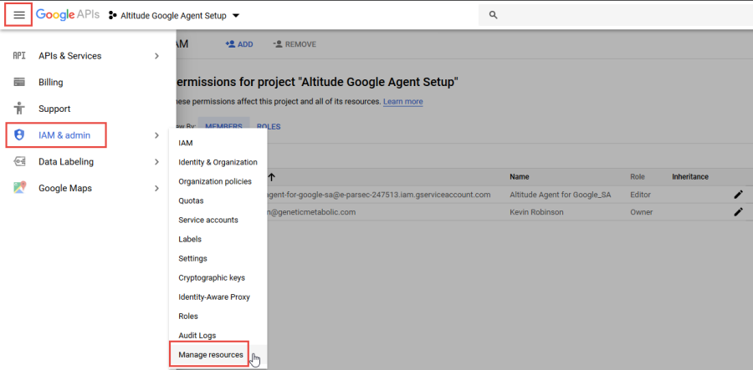Viewport: 753px width, 370px height.
Task: Click the search magnifier icon
Action: [493, 15]
